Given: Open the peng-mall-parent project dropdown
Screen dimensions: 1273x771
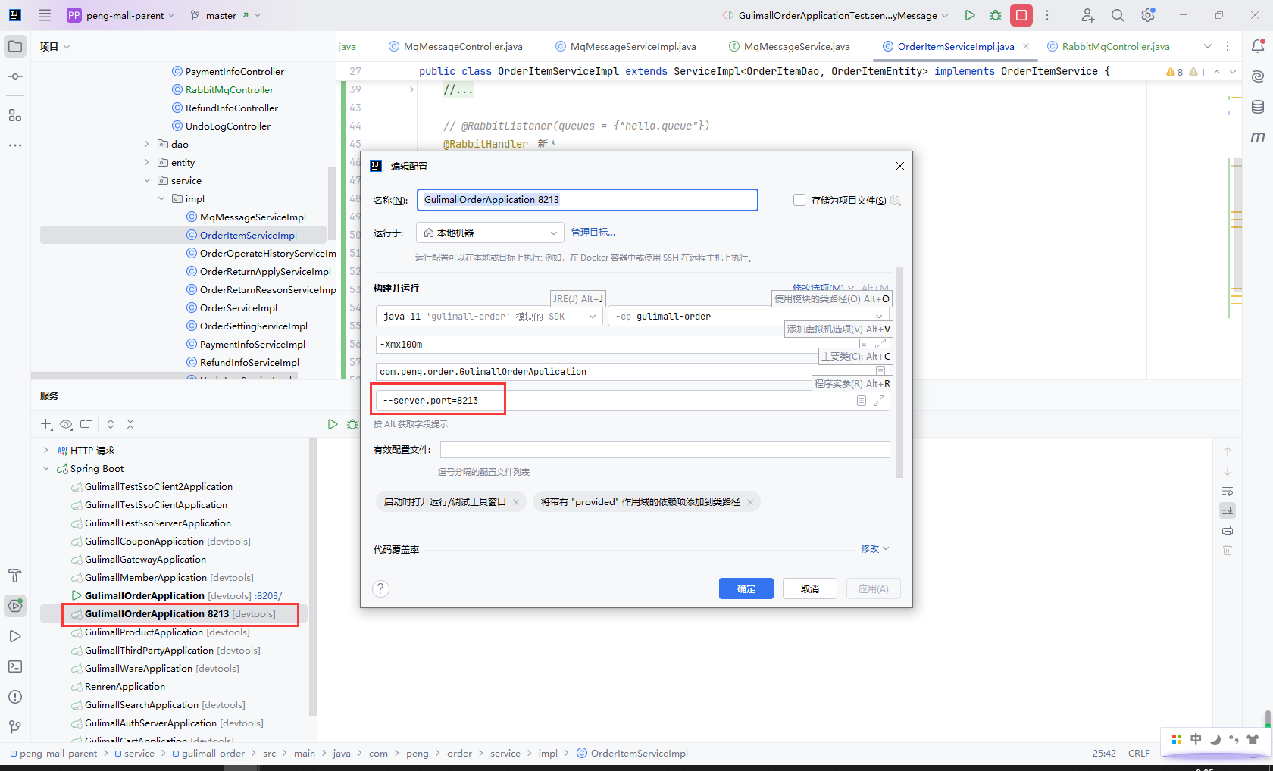Looking at the screenshot, I should pos(121,15).
